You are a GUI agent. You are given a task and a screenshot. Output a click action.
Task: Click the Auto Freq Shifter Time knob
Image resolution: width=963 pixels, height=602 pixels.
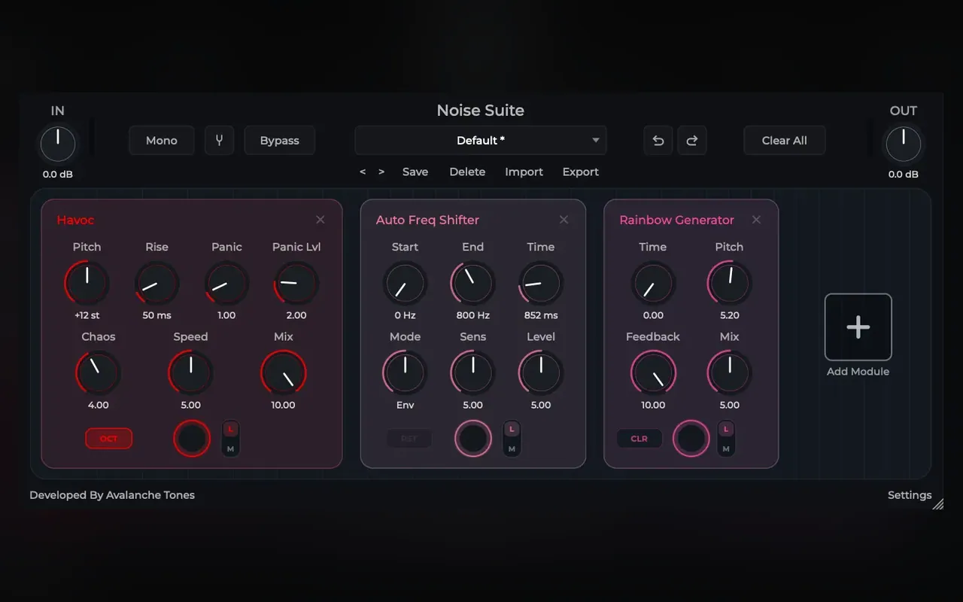coord(541,283)
